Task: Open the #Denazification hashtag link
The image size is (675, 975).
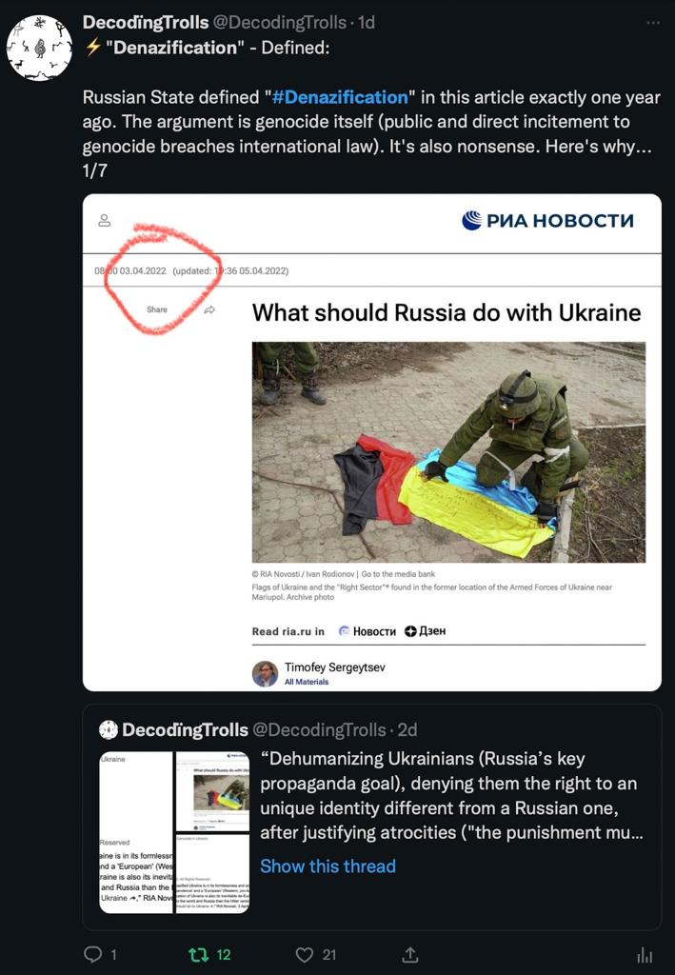Action: point(340,98)
